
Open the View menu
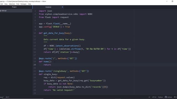6,4
